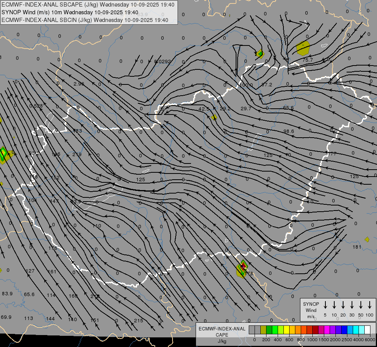Click the wind legend arrow labeled 5
The height and width of the screenshot is (347, 377).
coord(325,305)
